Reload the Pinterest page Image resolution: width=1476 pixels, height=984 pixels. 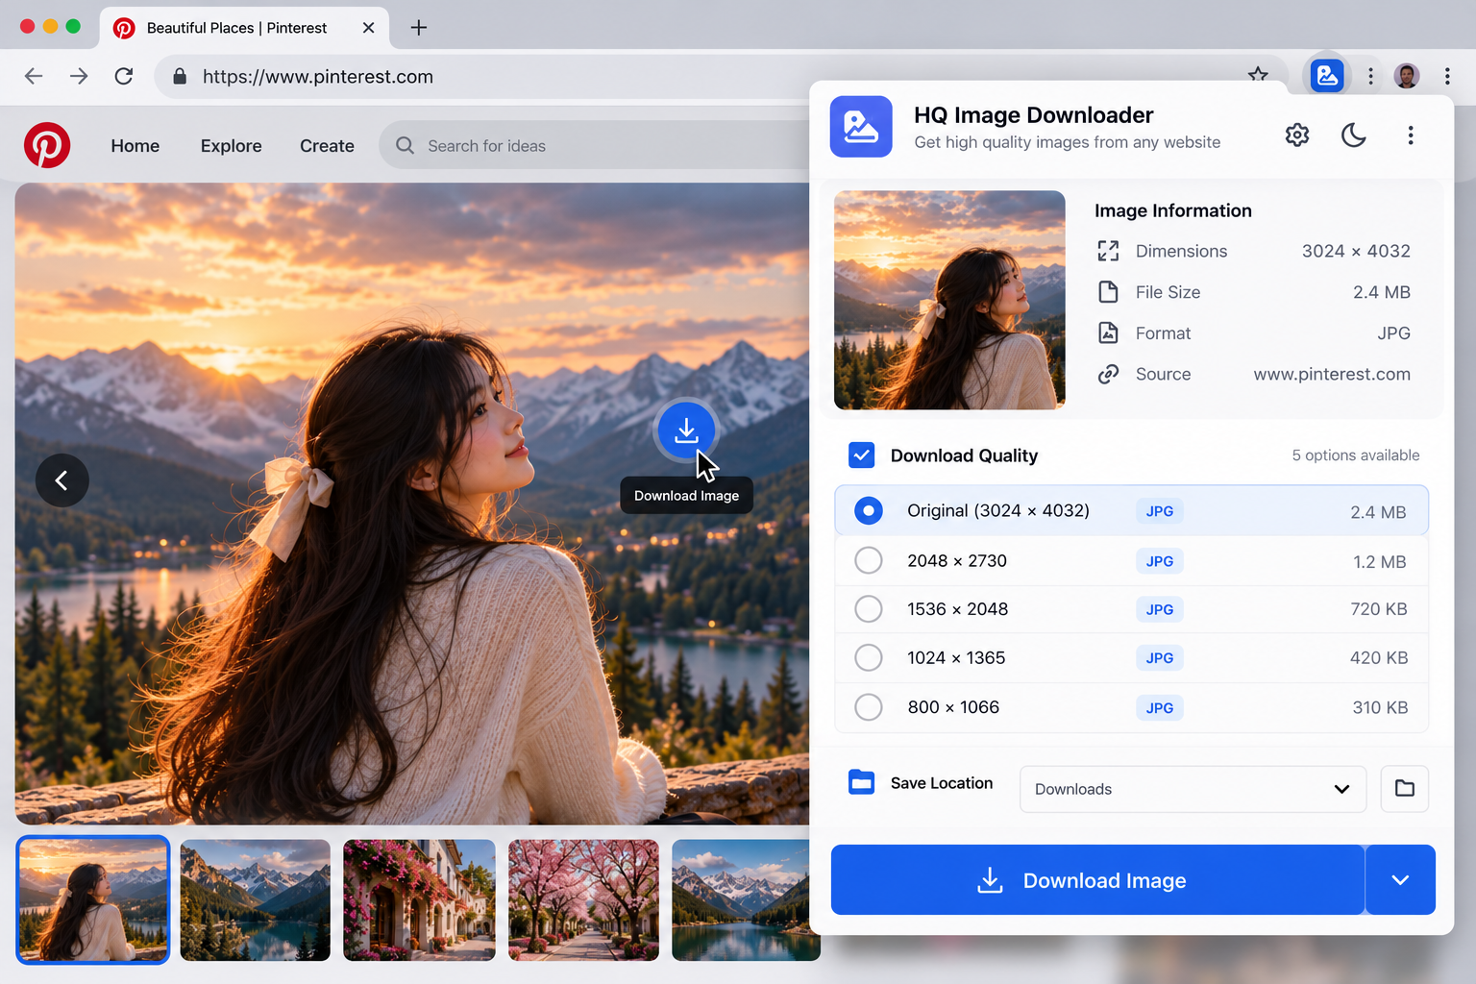tap(124, 76)
